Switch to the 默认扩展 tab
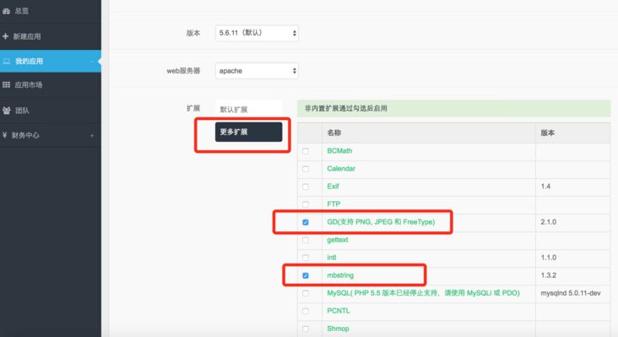The height and width of the screenshot is (337, 618). pos(249,109)
